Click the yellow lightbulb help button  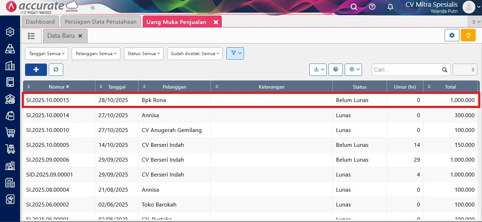[x=468, y=35]
